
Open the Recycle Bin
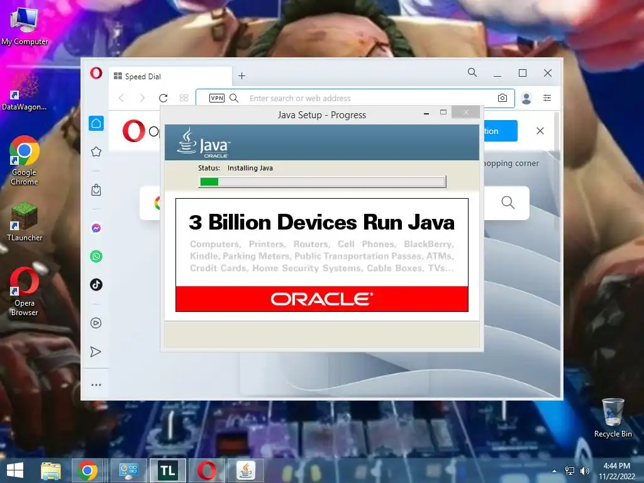click(x=613, y=418)
